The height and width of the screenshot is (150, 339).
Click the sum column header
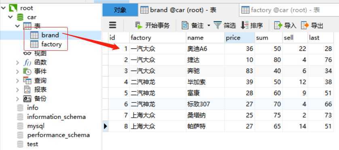(269, 38)
